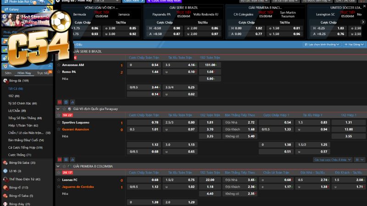The width and height of the screenshot is (367, 206).
Task: Open the Lựa chọn bình thường dropdown
Action: point(322,44)
